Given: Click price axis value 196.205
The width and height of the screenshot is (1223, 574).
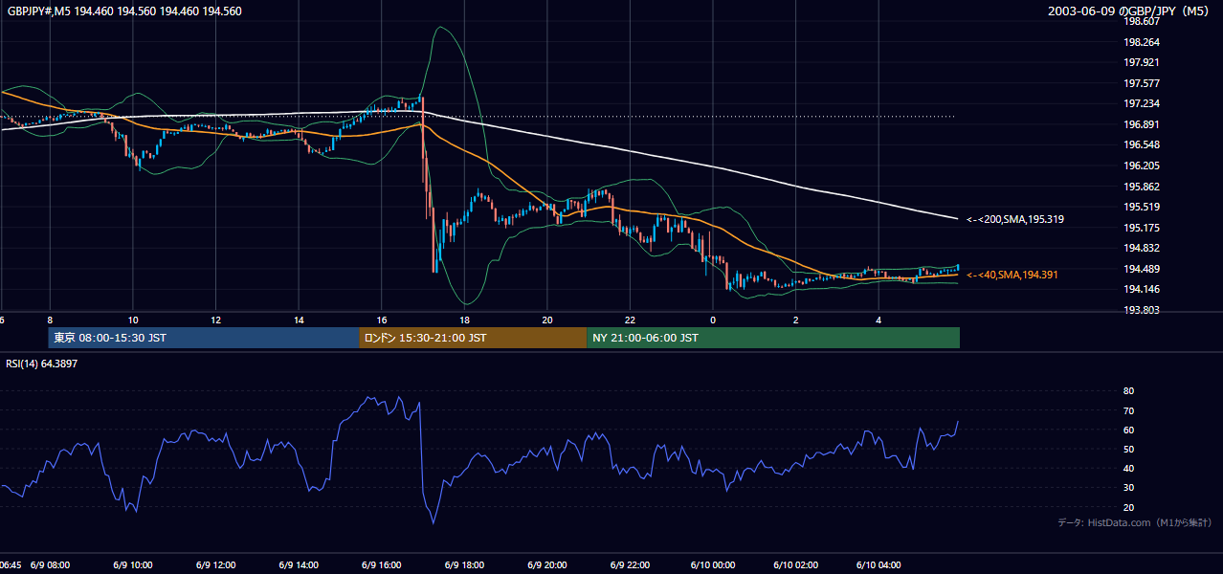Looking at the screenshot, I should click(1142, 166).
